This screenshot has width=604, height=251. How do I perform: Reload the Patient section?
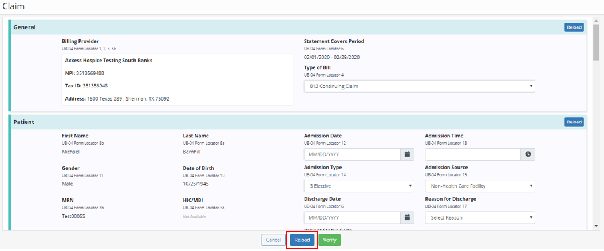(574, 122)
